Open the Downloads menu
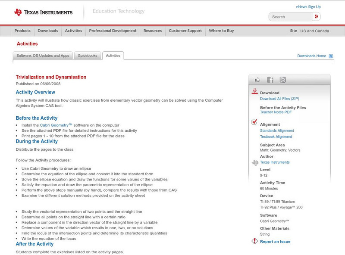The width and height of the screenshot is (345, 255). pos(48,31)
